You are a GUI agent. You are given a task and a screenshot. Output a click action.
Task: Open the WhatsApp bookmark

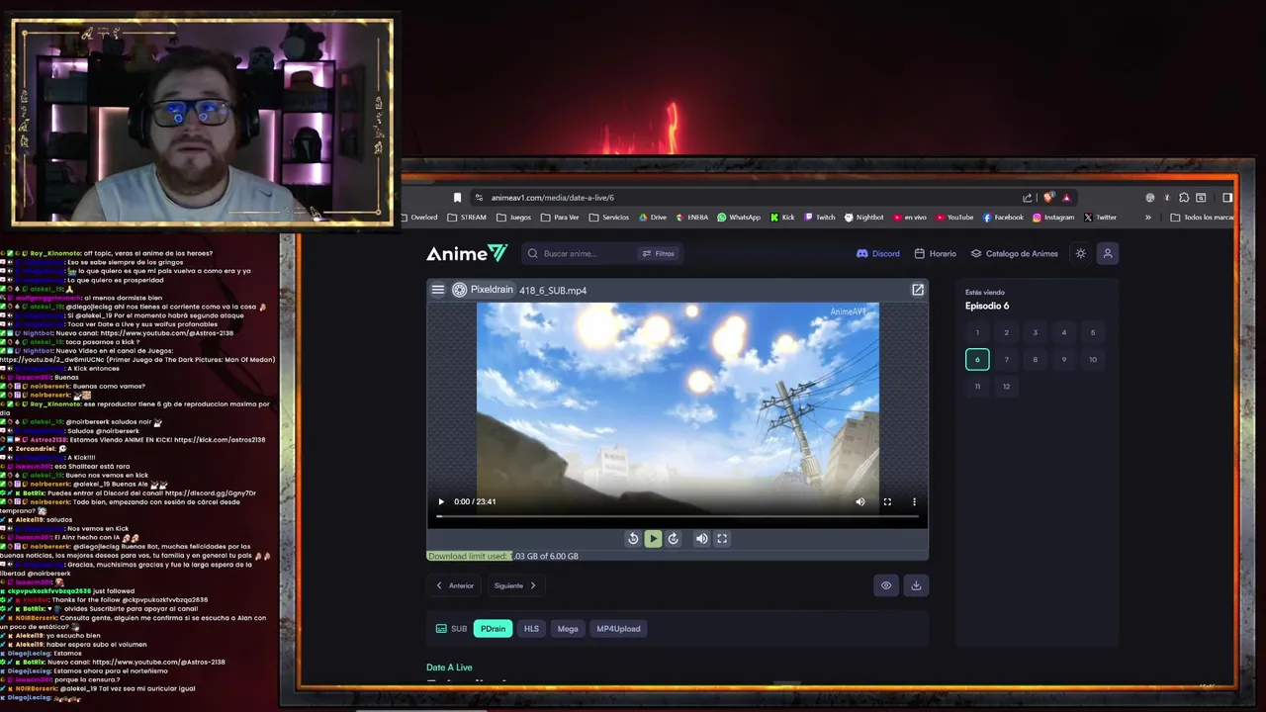click(739, 218)
